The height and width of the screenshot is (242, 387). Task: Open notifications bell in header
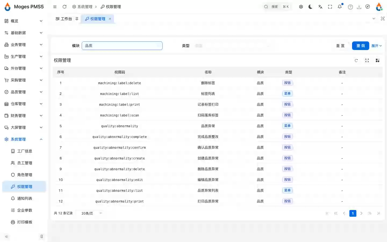[340, 7]
